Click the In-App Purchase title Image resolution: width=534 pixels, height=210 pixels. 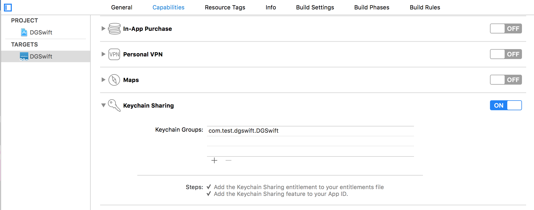tap(148, 29)
